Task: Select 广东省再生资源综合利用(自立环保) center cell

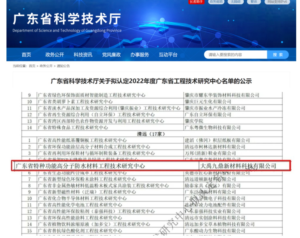Action: (110, 115)
